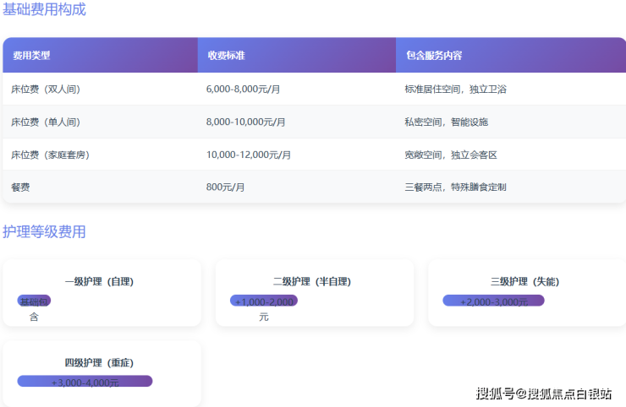The height and width of the screenshot is (407, 626).
Task: Select the 6,000-8,000元/月 price cell
Action: click(243, 89)
